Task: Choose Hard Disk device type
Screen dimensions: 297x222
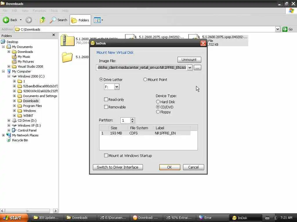Action: coord(158,101)
